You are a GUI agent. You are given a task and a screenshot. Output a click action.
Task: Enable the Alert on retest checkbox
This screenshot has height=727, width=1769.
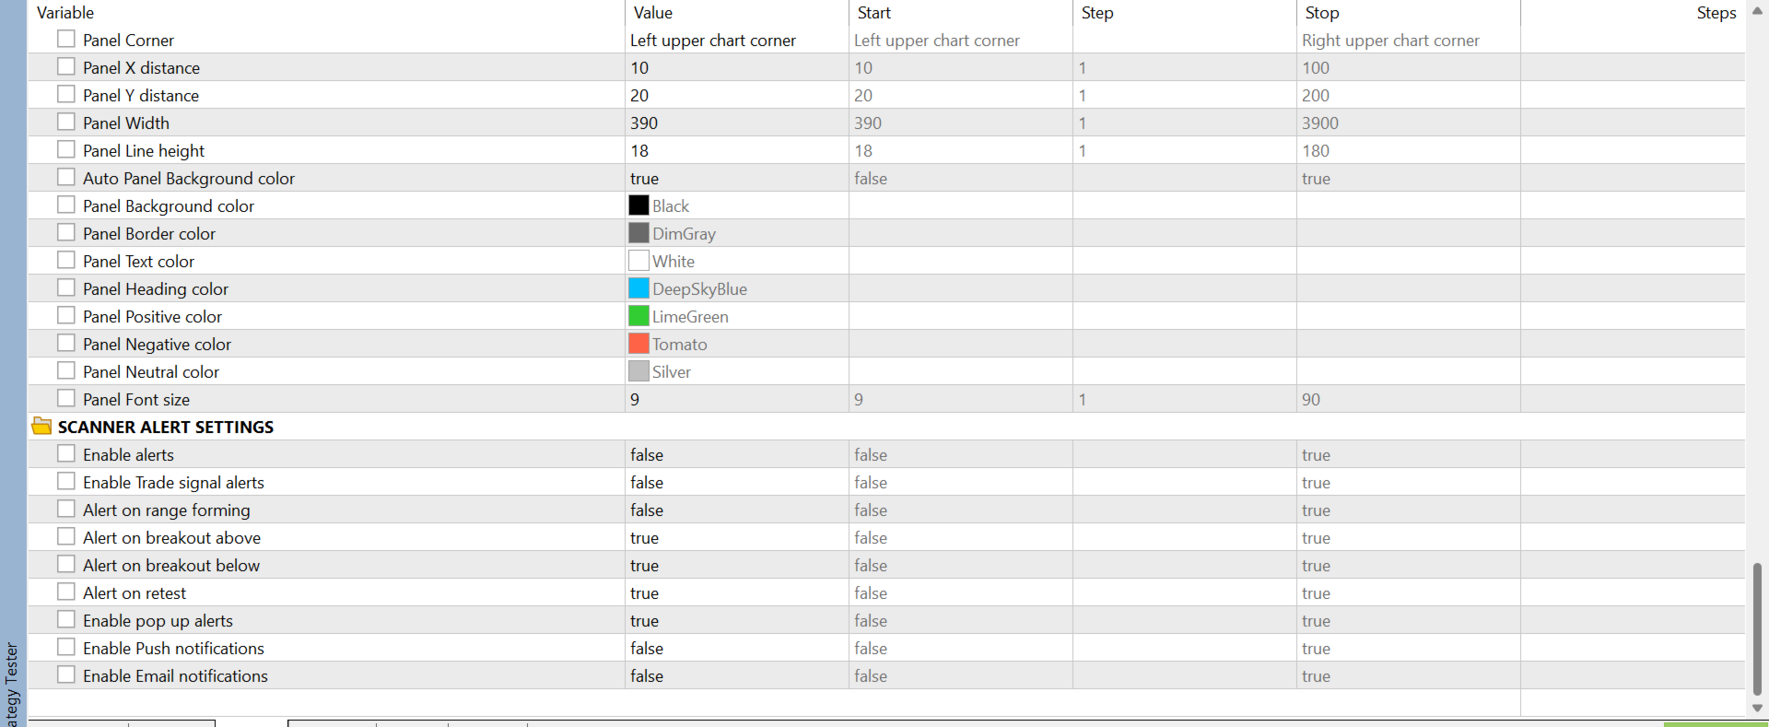[66, 592]
